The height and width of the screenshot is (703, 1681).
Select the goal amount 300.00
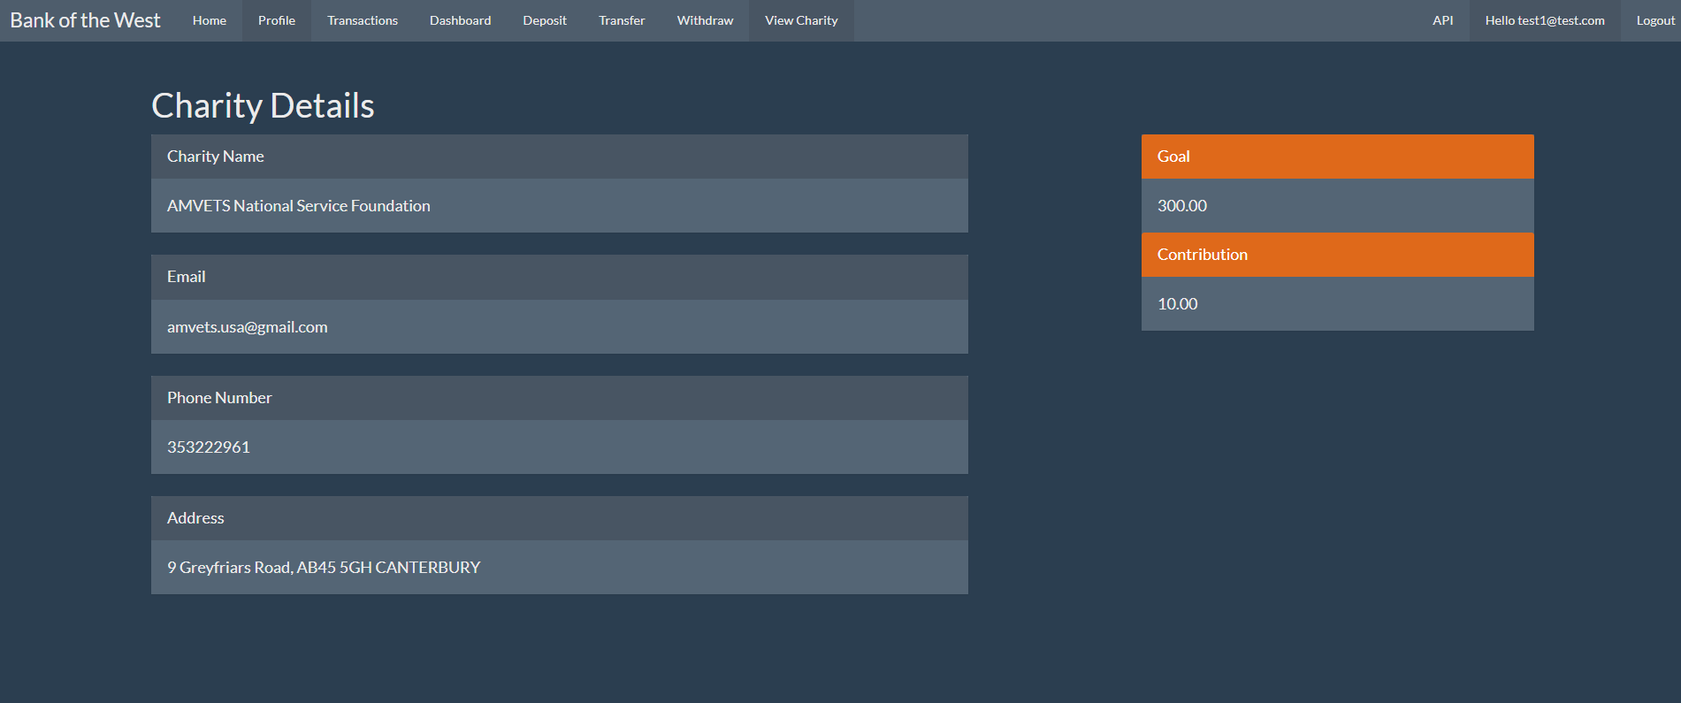coord(1182,206)
